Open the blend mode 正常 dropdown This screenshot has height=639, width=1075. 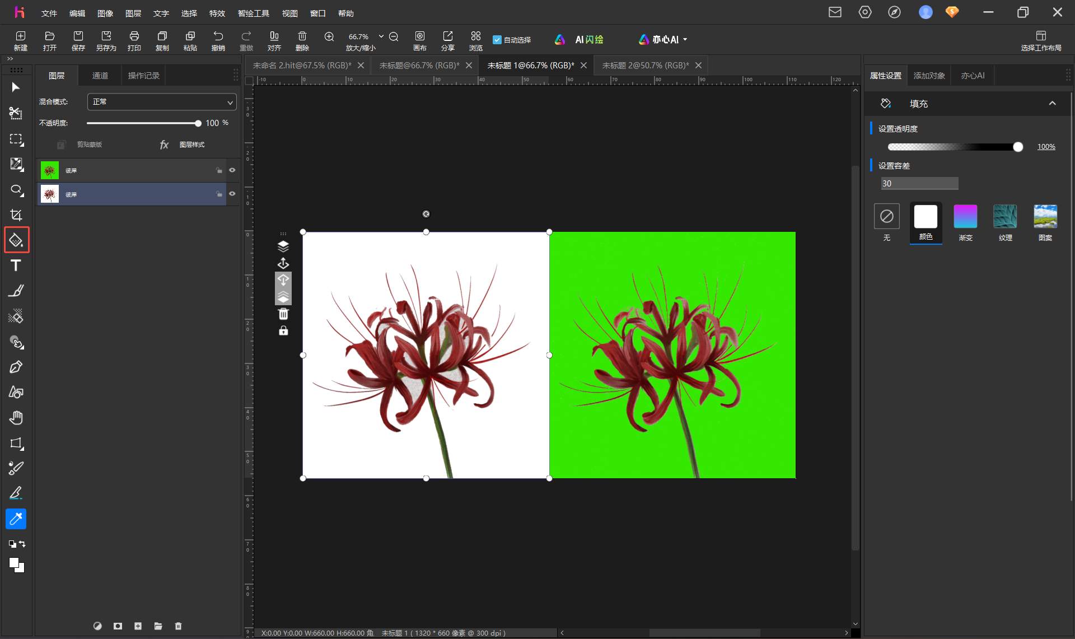(x=162, y=102)
